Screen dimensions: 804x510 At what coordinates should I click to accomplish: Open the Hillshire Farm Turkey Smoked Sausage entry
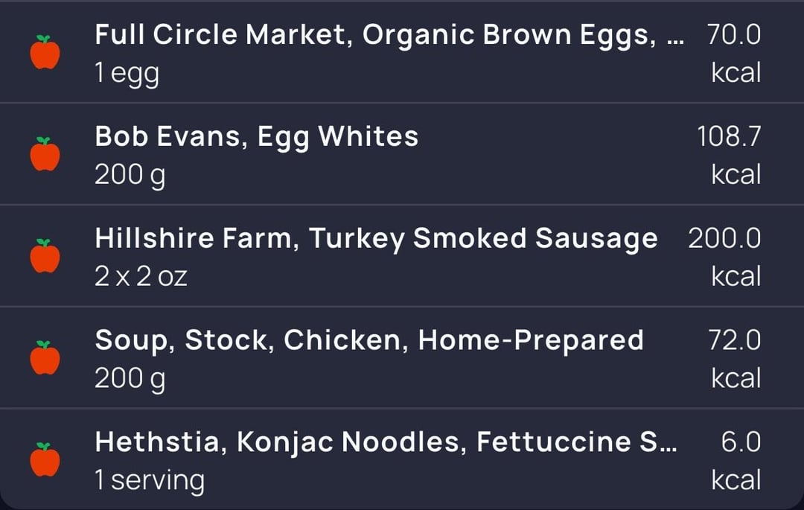pyautogui.click(x=402, y=256)
